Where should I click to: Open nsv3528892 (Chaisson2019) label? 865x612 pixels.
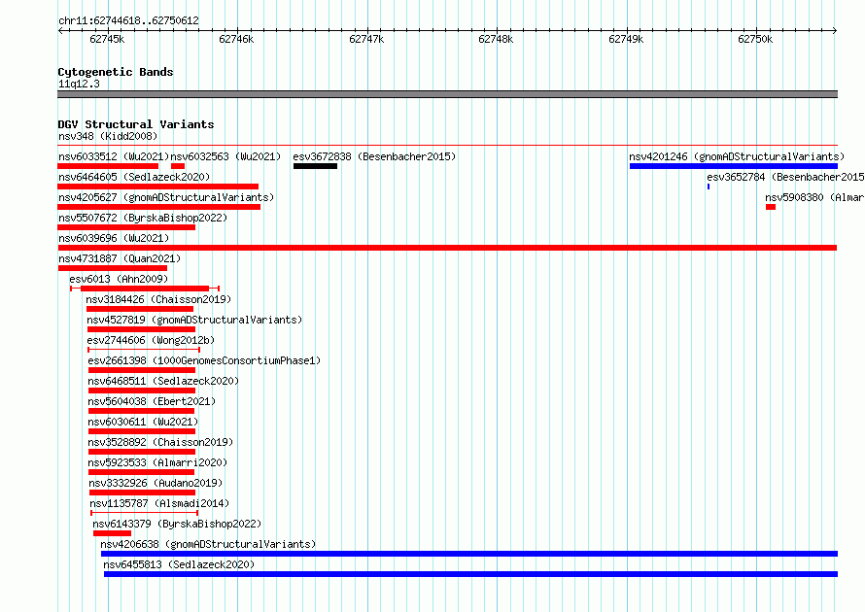160,442
